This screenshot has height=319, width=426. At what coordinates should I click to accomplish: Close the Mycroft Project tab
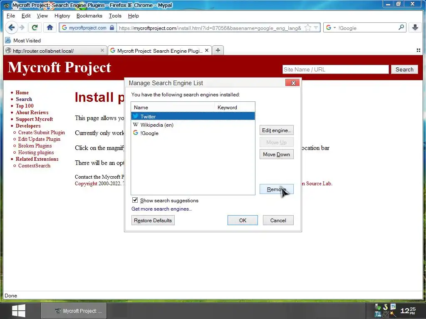click(207, 50)
